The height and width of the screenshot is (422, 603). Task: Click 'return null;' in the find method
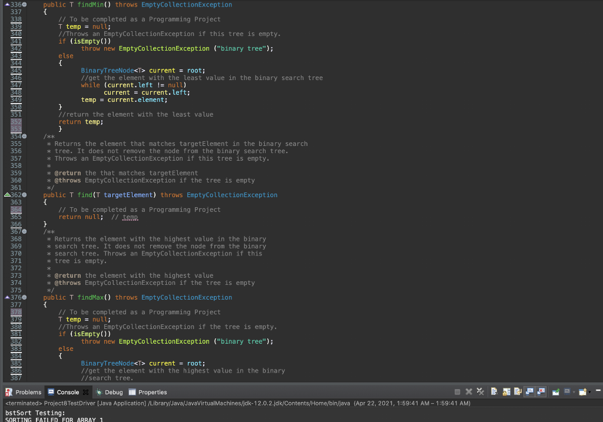coord(81,217)
